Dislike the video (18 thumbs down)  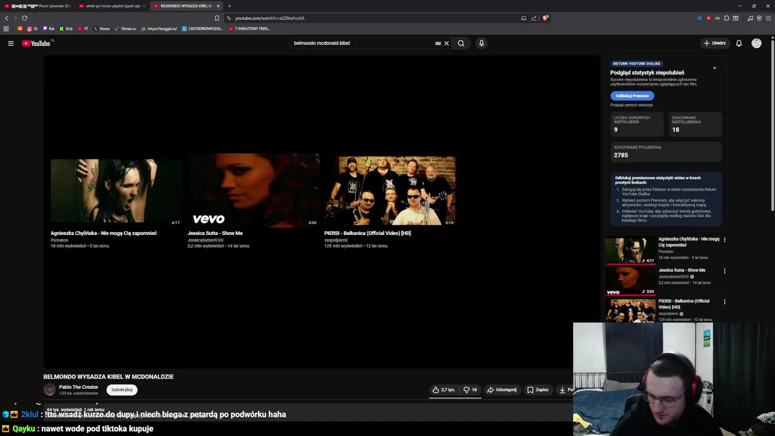(x=470, y=390)
